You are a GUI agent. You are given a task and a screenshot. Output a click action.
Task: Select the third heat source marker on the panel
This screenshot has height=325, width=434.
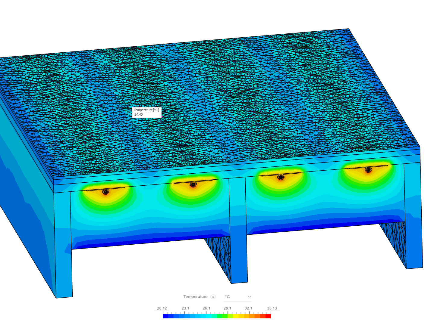coord(281,178)
